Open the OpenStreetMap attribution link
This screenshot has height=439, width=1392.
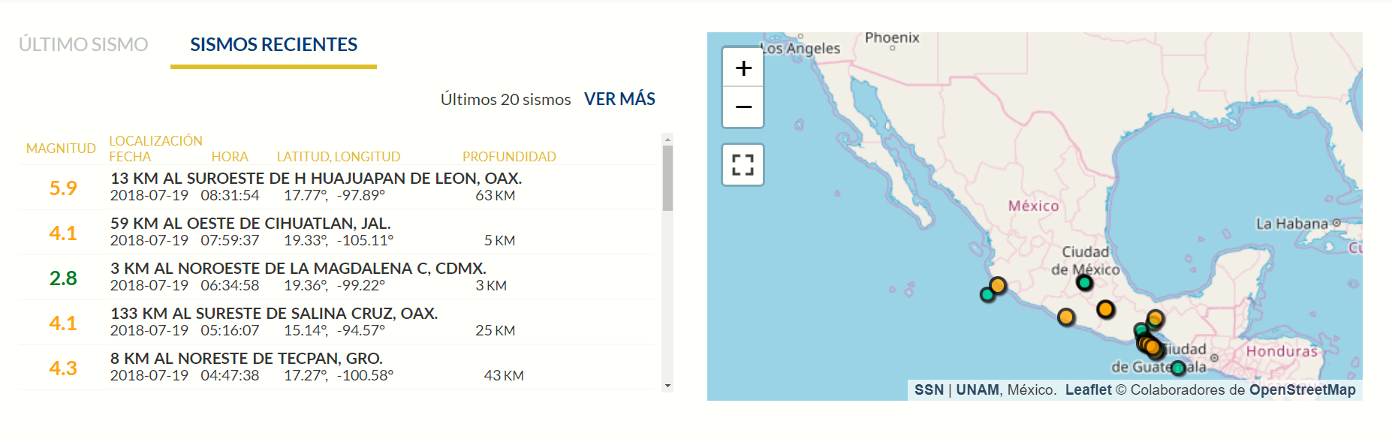[1302, 389]
